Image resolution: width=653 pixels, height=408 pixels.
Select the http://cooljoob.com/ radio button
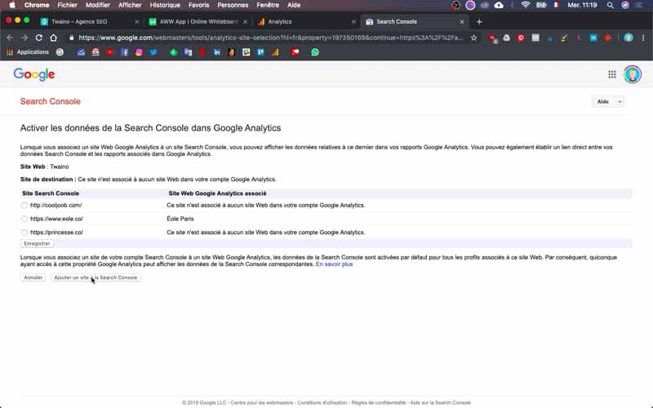pyautogui.click(x=24, y=206)
